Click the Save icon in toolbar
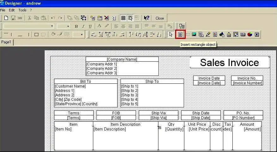Image resolution: width=277 pixels, height=152 pixels. pos(13,18)
